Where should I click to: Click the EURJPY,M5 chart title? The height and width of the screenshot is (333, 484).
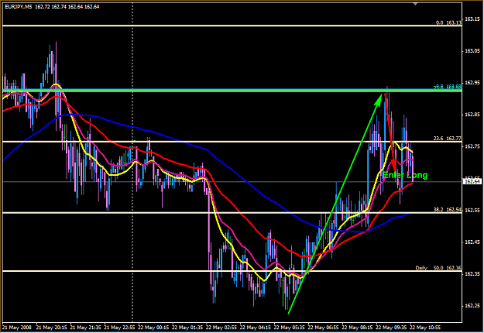pos(19,6)
